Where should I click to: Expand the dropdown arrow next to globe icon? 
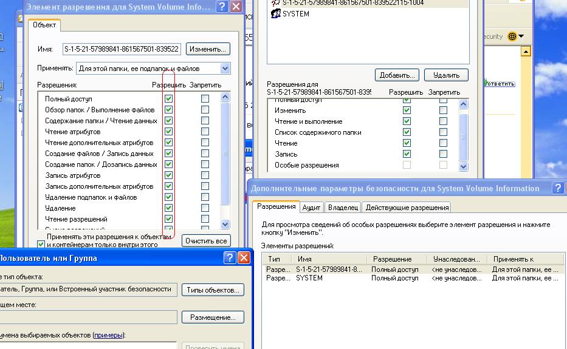(521, 36)
